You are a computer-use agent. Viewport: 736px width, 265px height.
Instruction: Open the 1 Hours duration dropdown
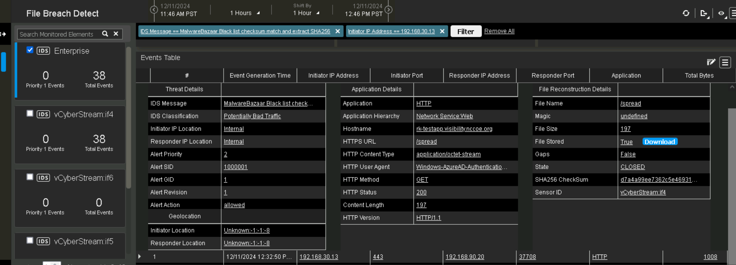click(x=245, y=13)
